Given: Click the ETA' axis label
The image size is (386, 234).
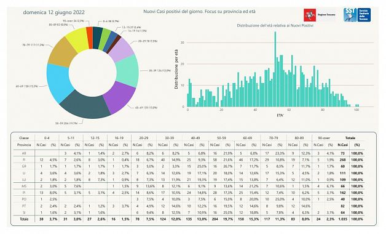Looking at the screenshot, I should (280, 115).
